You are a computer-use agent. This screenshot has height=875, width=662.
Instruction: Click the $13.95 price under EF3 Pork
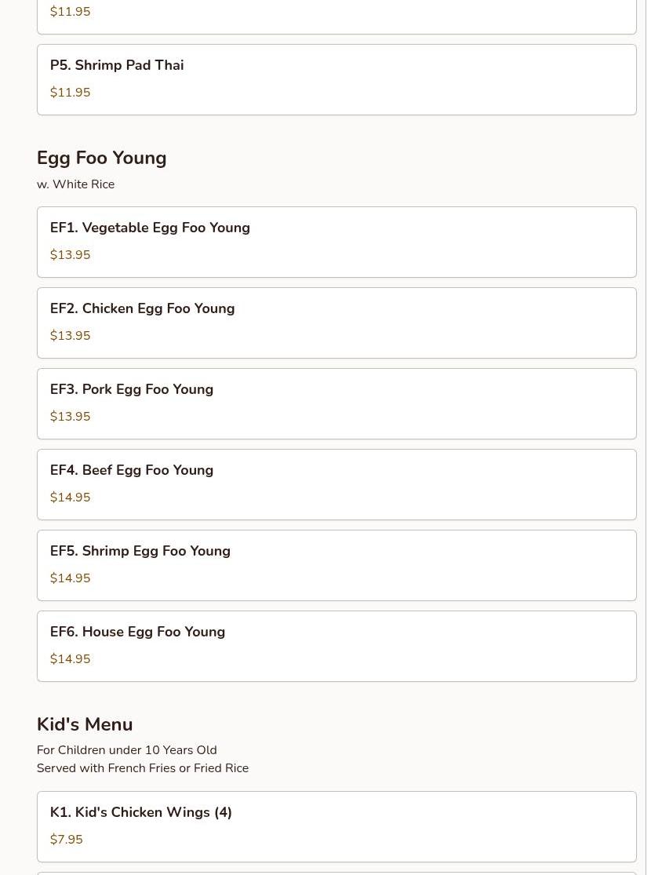click(x=71, y=416)
